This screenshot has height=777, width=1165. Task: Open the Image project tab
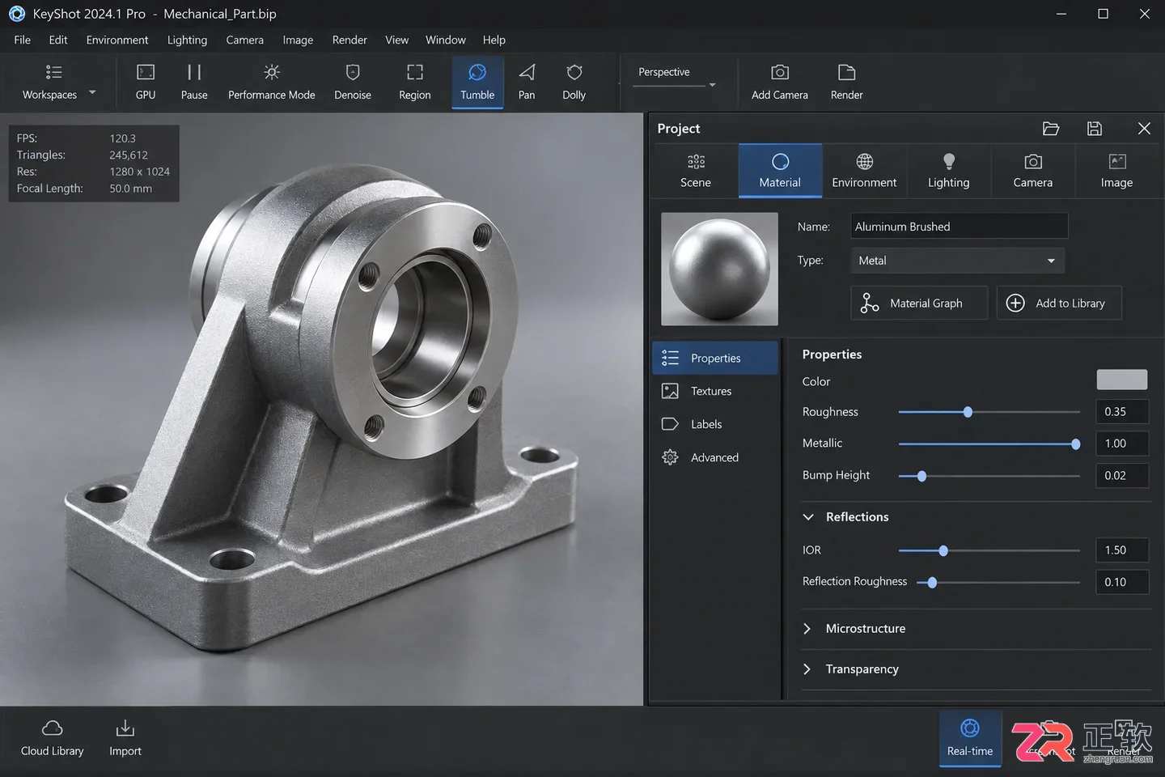(1117, 171)
